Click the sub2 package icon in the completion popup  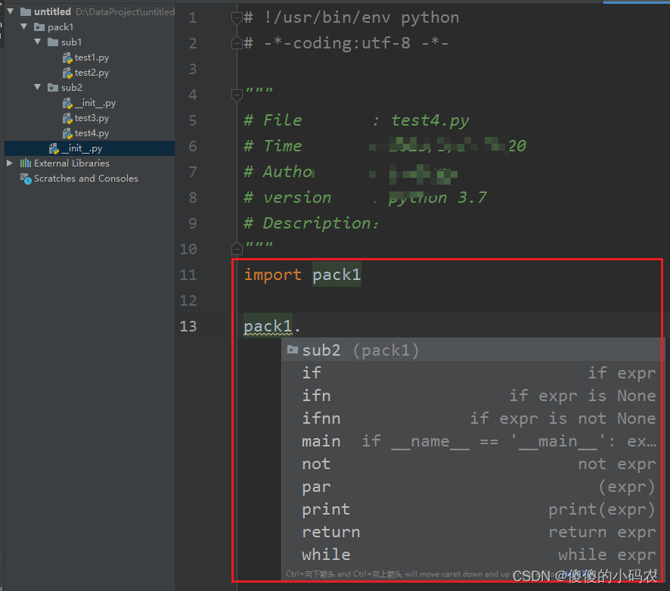click(x=292, y=350)
